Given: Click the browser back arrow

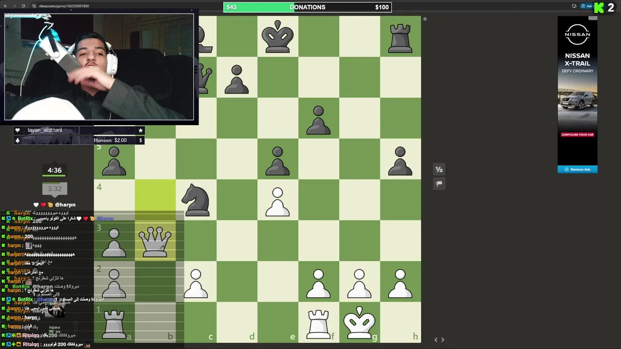Looking at the screenshot, I should click(x=5, y=6).
